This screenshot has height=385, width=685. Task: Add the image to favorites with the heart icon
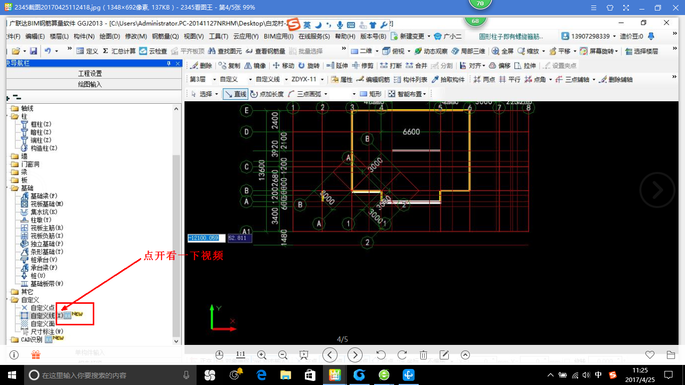tap(650, 355)
